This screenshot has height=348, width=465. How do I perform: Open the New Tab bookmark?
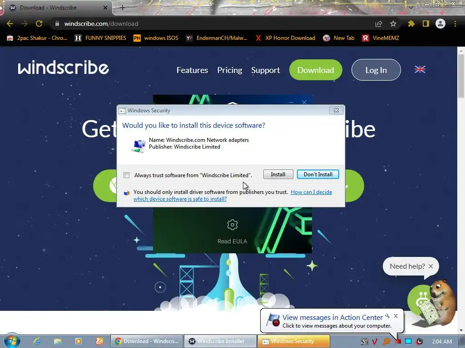pos(339,38)
